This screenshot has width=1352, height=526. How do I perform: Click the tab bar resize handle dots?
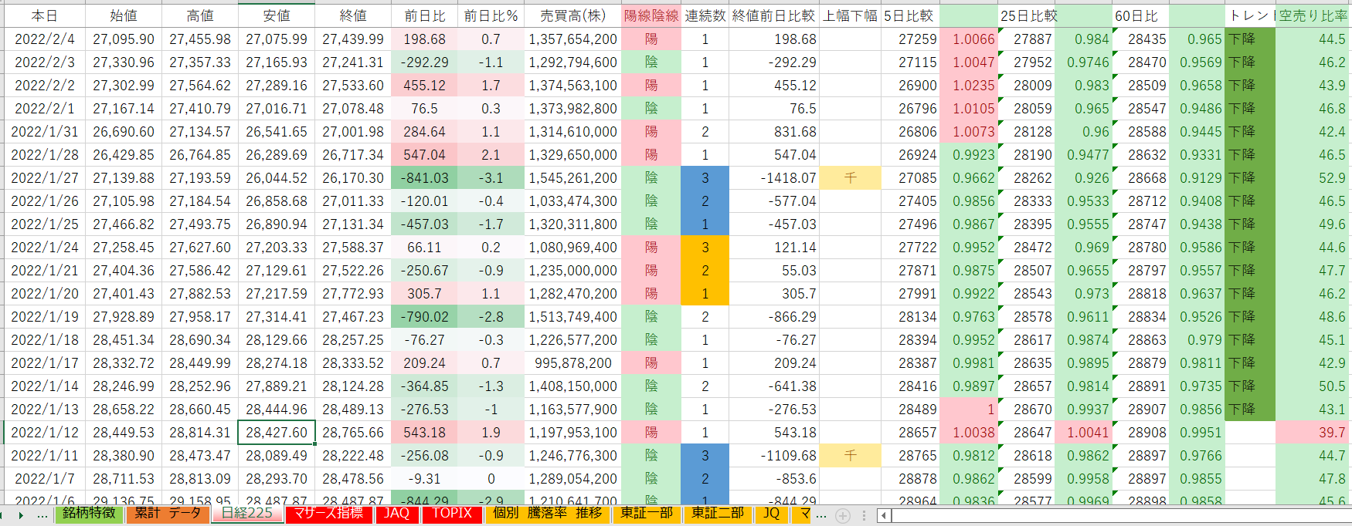click(865, 515)
